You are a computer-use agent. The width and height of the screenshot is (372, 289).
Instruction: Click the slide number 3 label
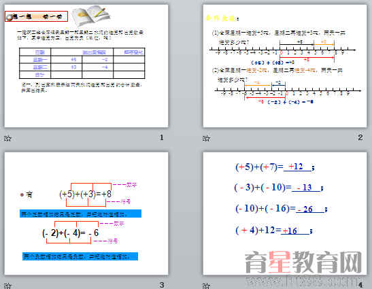pos(162,285)
